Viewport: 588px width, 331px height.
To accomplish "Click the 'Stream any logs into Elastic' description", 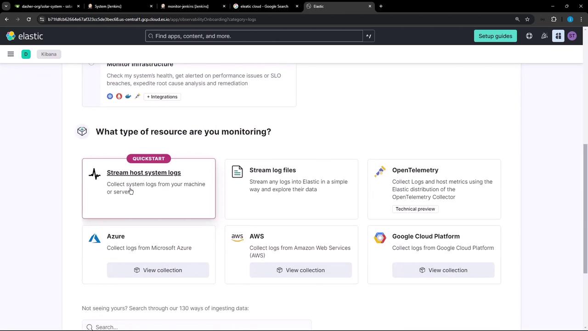I will (299, 185).
